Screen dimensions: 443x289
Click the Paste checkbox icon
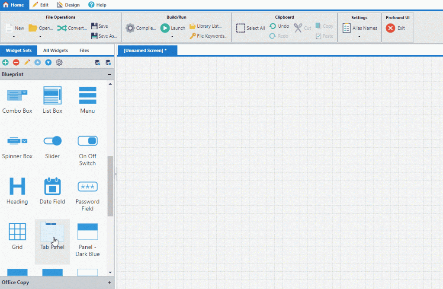(319, 36)
